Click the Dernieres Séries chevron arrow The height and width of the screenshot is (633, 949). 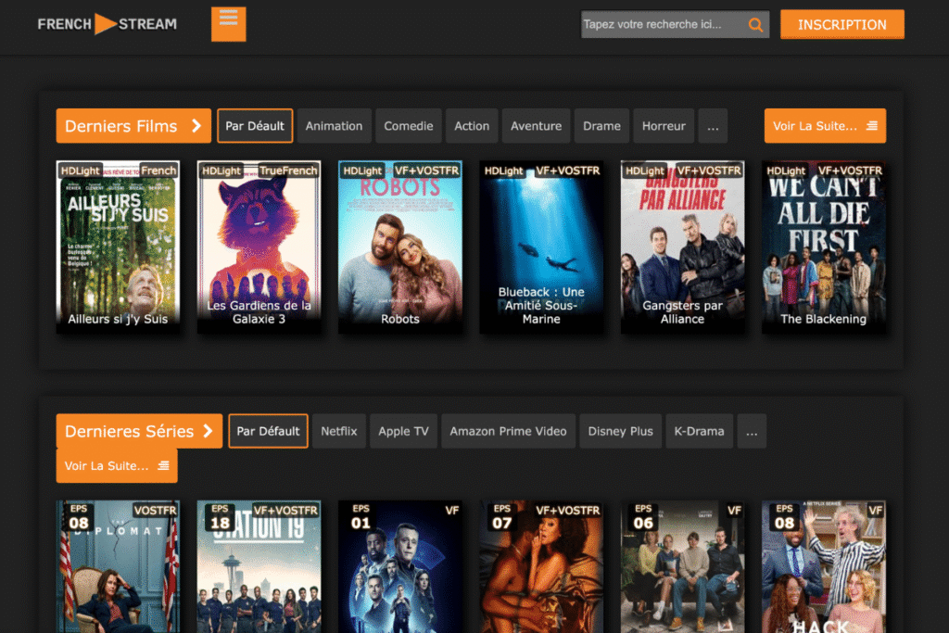click(209, 431)
